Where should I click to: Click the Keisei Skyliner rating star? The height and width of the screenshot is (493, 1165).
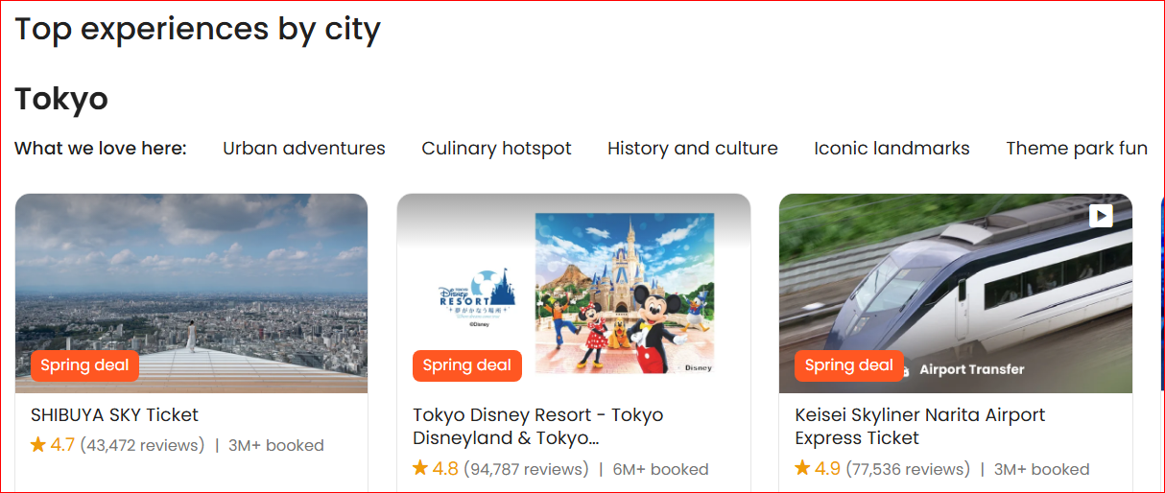[802, 469]
